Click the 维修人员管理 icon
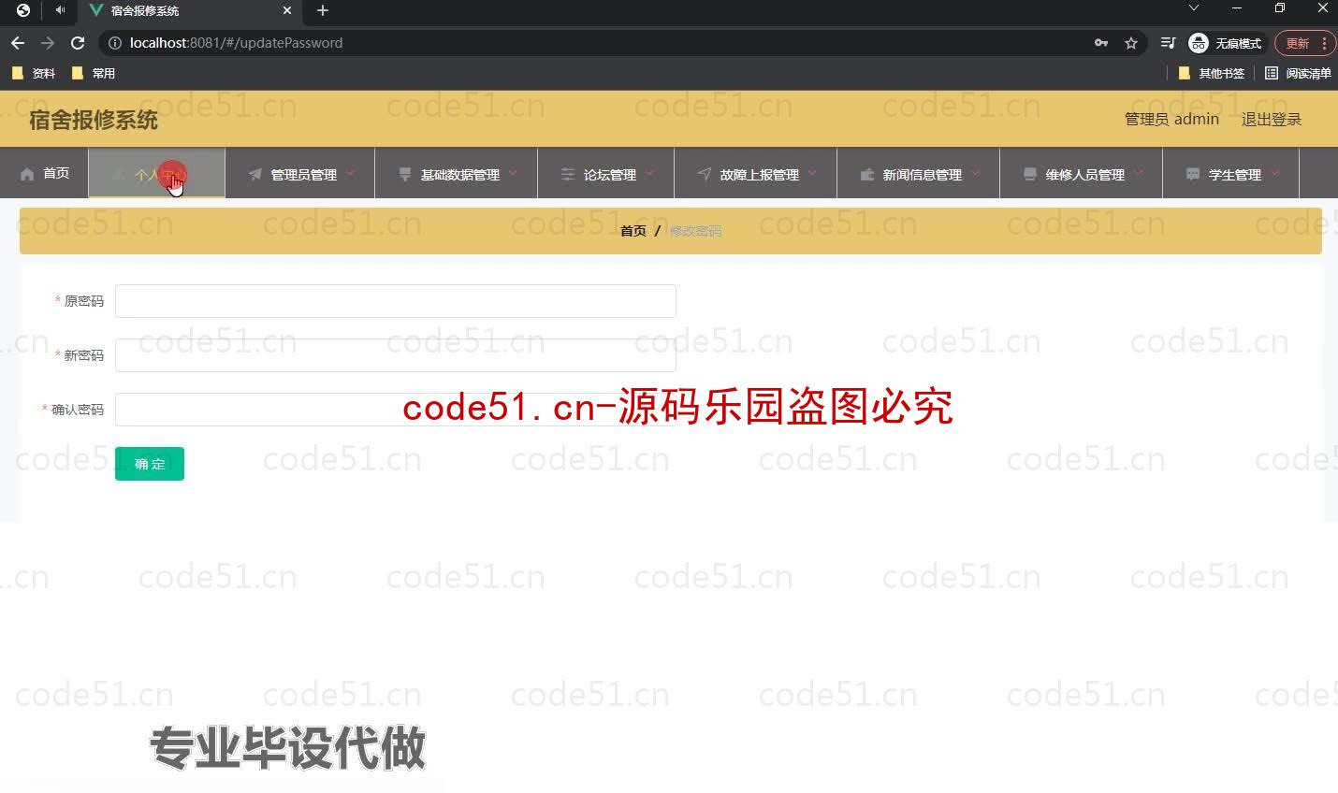 pyautogui.click(x=1030, y=174)
